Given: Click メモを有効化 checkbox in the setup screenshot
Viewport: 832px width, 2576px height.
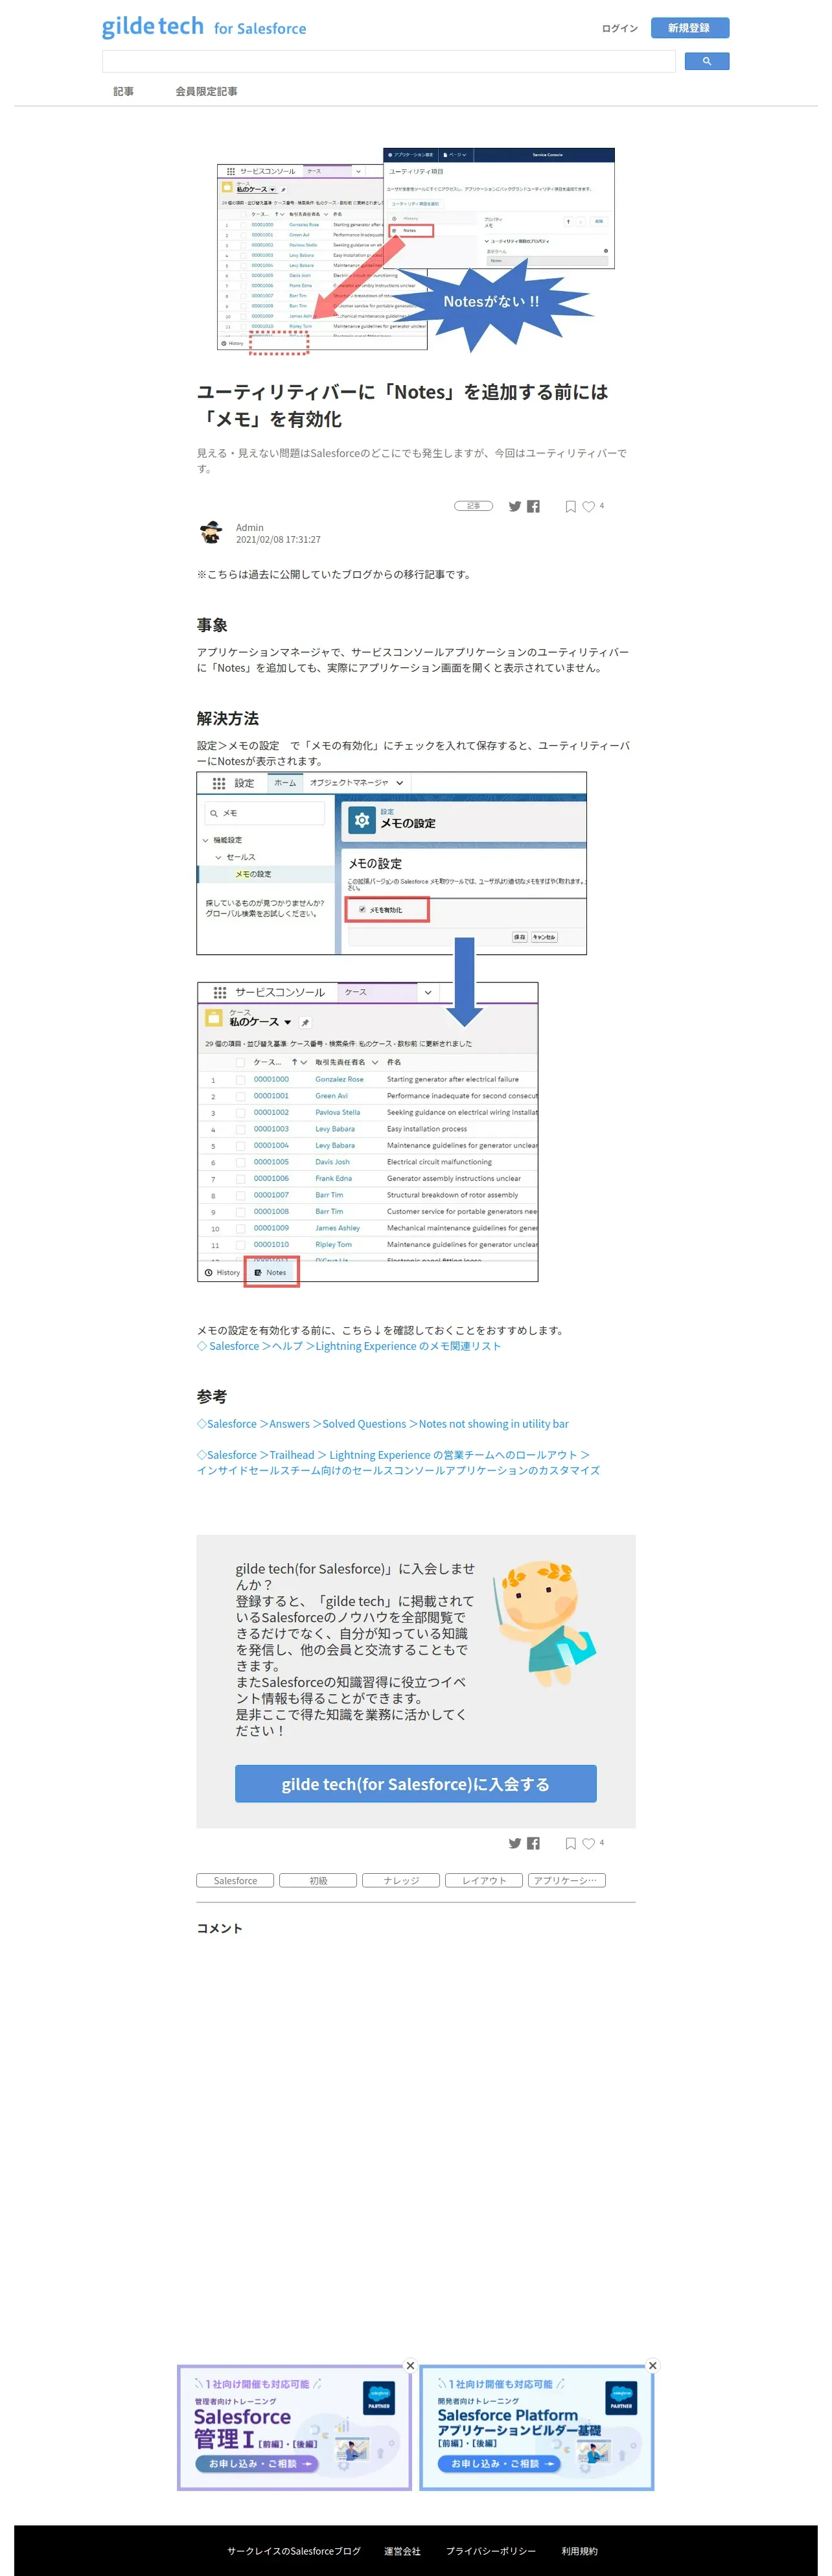Looking at the screenshot, I should (362, 909).
